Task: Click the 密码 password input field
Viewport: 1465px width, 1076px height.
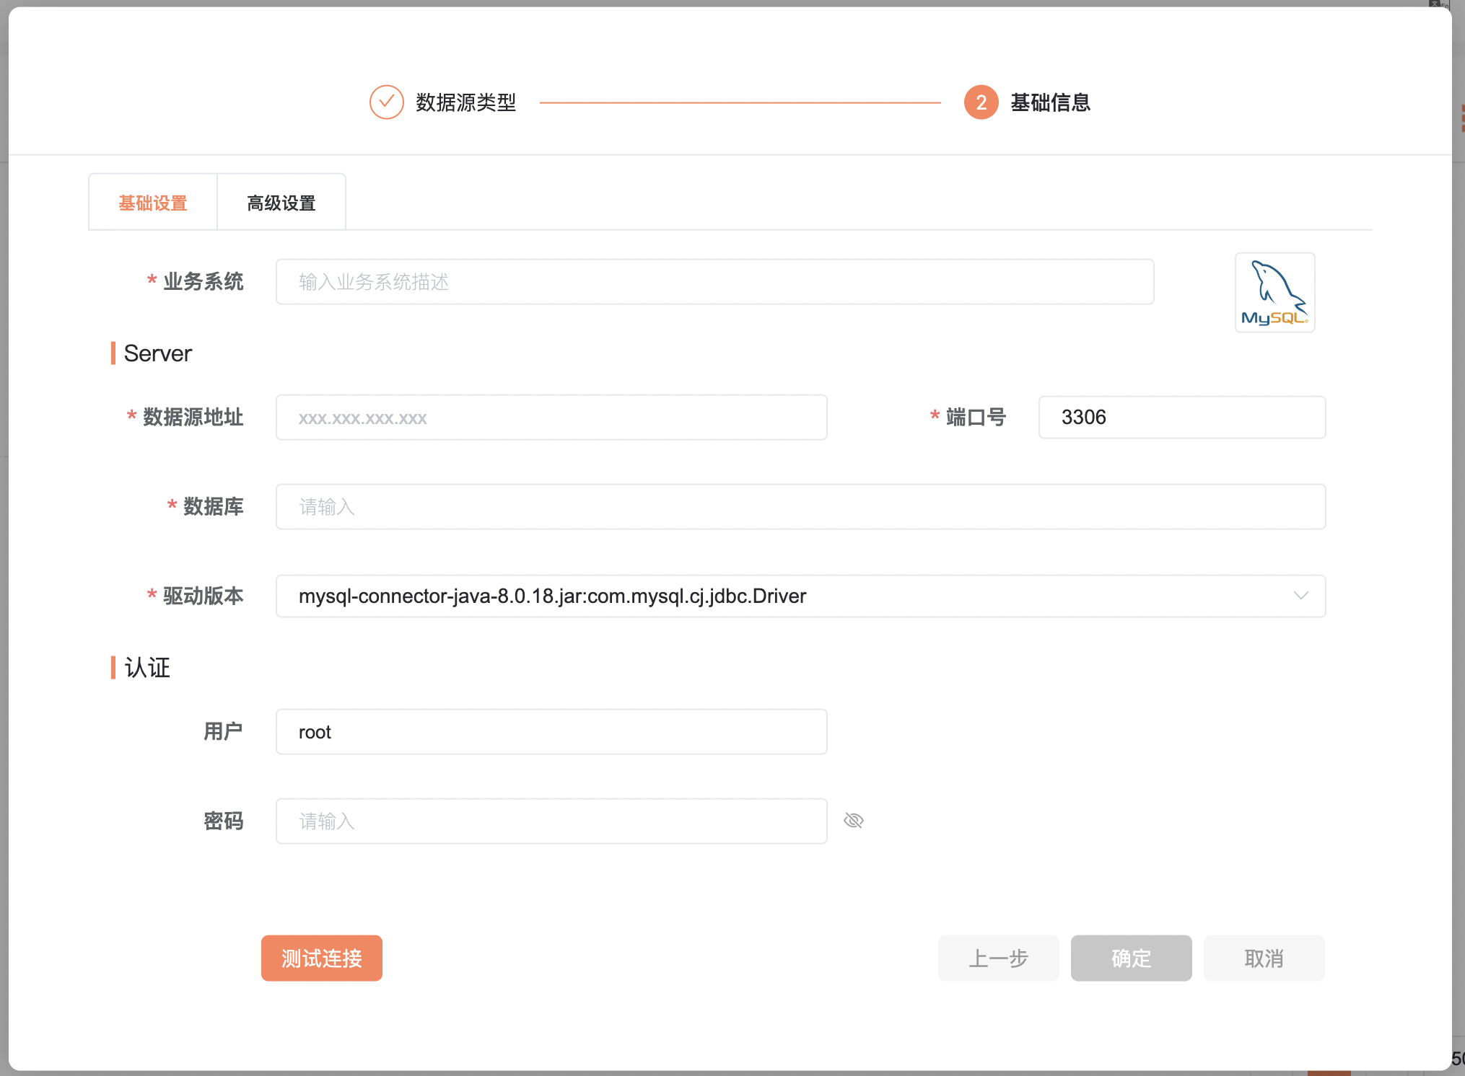Action: (551, 821)
